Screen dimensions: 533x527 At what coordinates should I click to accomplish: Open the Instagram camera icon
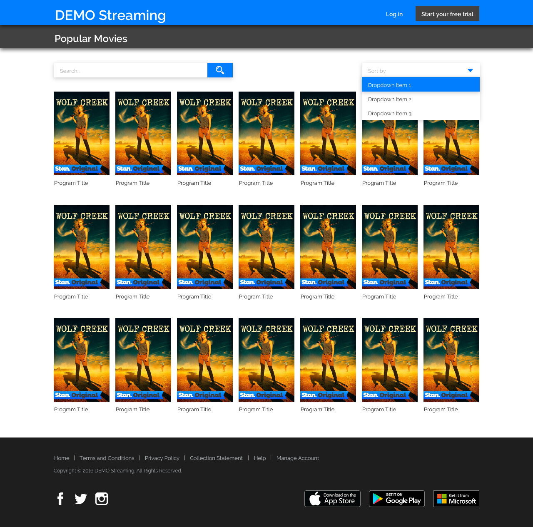[x=102, y=499]
